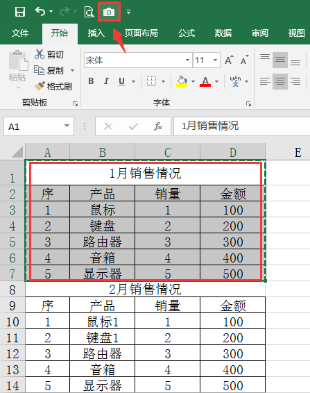Apply red font color A
Image resolution: width=310 pixels, height=393 pixels.
pos(205,81)
